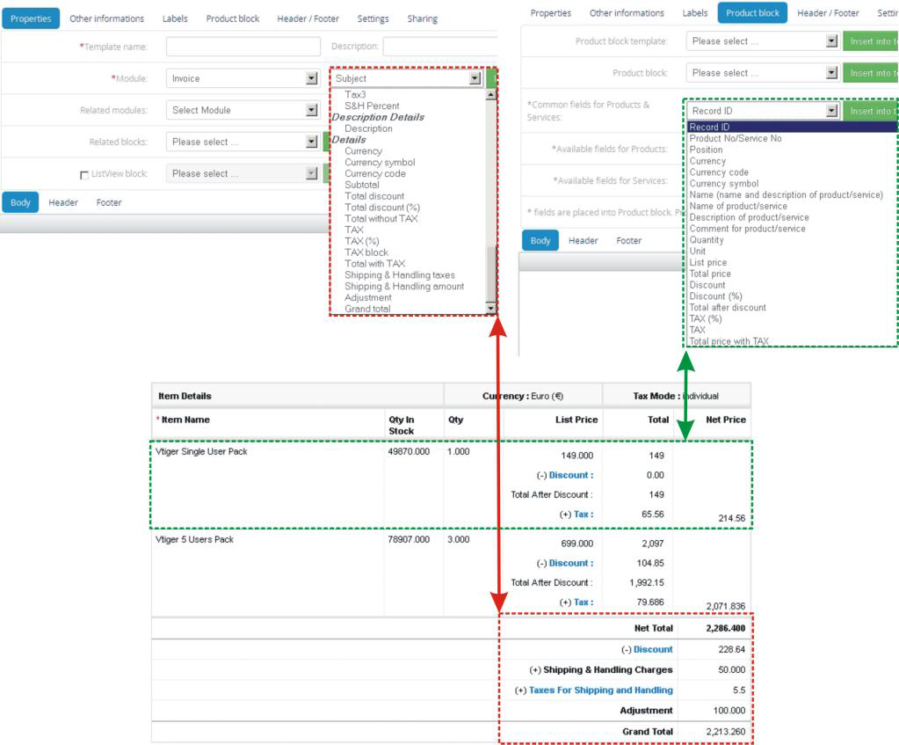Choose TAX block option
The image size is (899, 745).
click(x=366, y=252)
